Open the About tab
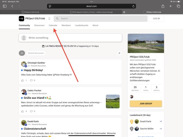This screenshot has width=183, height=137. click(95, 25)
